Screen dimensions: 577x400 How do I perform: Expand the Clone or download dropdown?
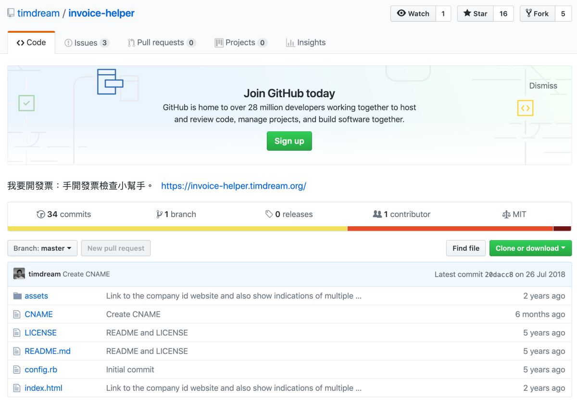coord(530,248)
